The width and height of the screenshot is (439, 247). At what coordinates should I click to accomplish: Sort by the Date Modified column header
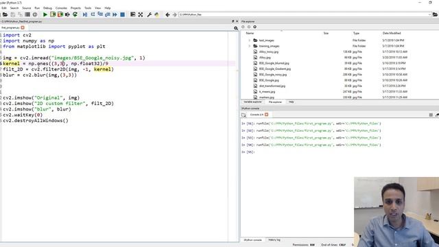pos(392,34)
